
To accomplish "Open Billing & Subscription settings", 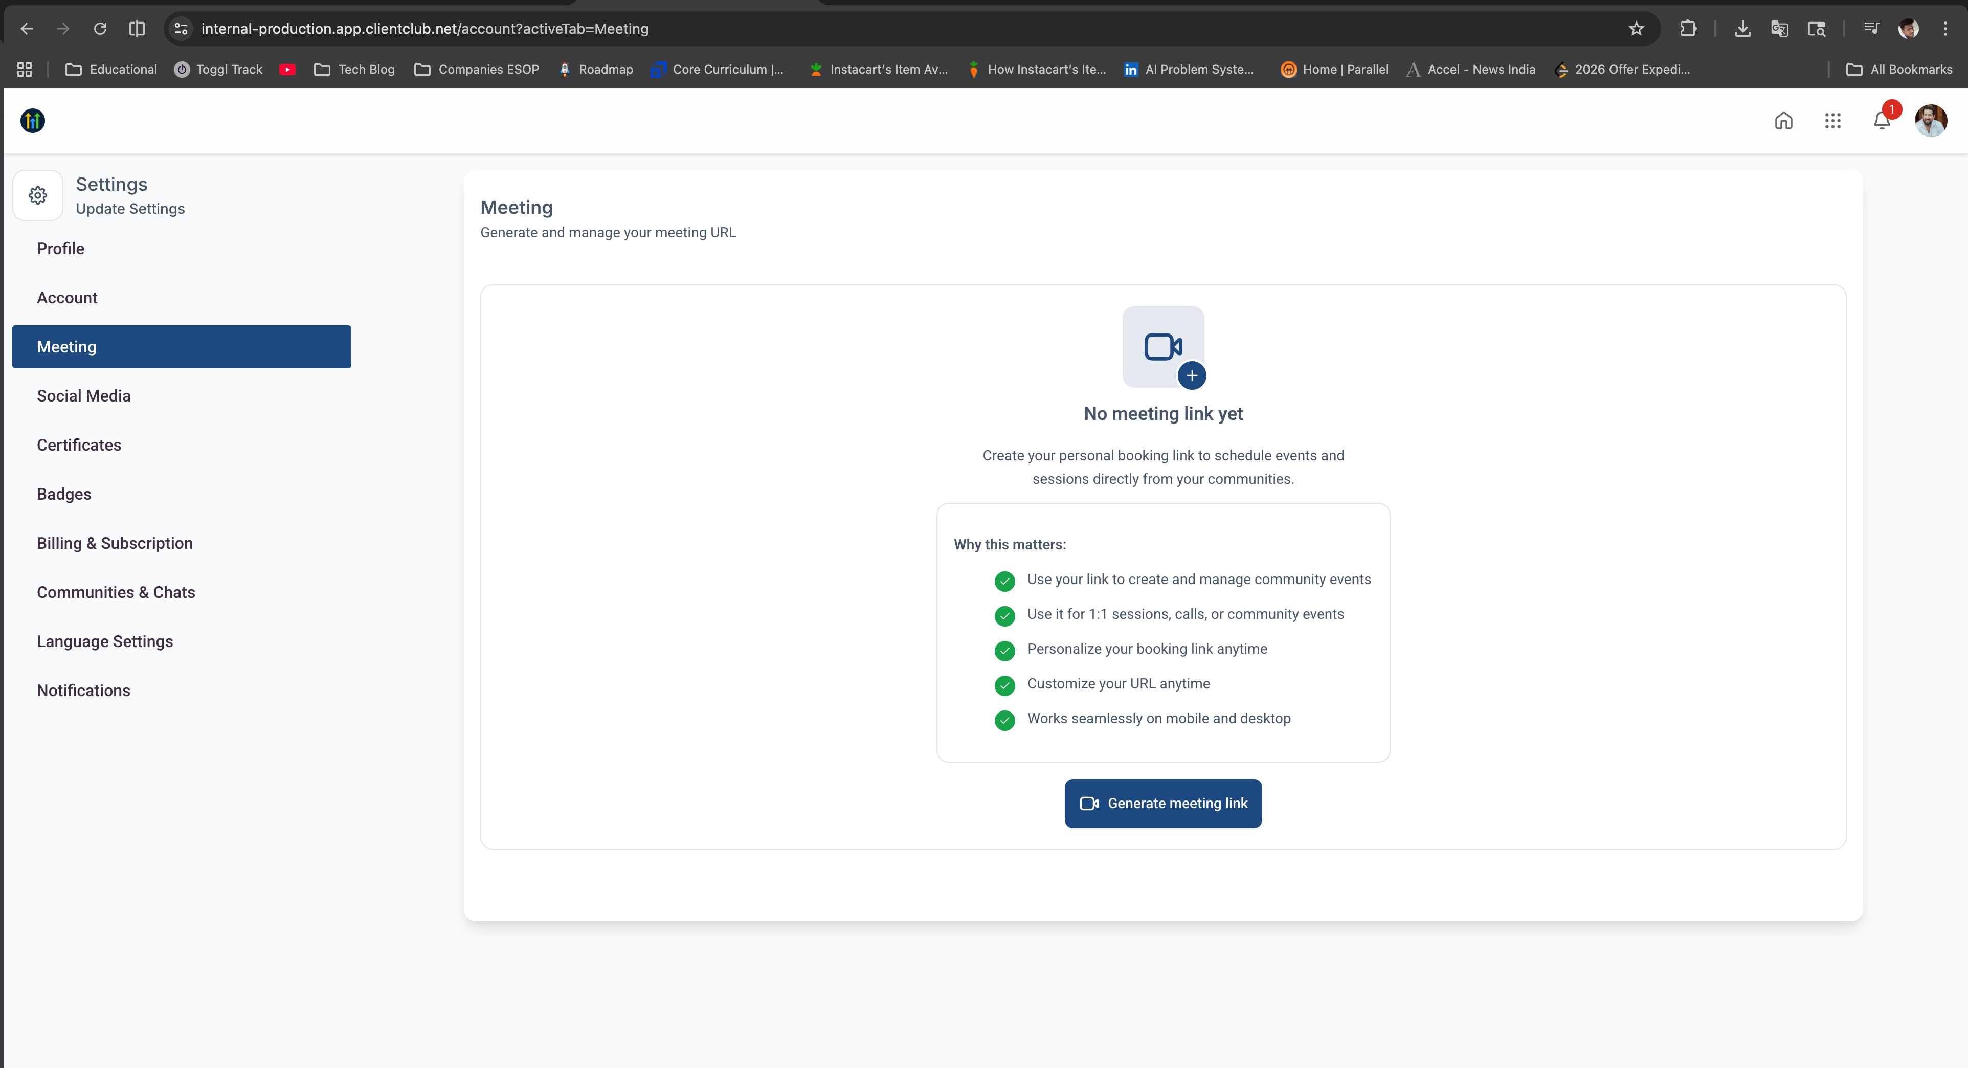I will [x=115, y=543].
